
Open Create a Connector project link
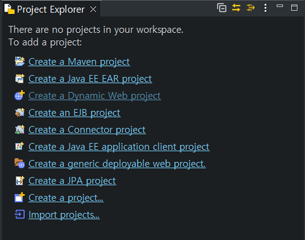(87, 130)
